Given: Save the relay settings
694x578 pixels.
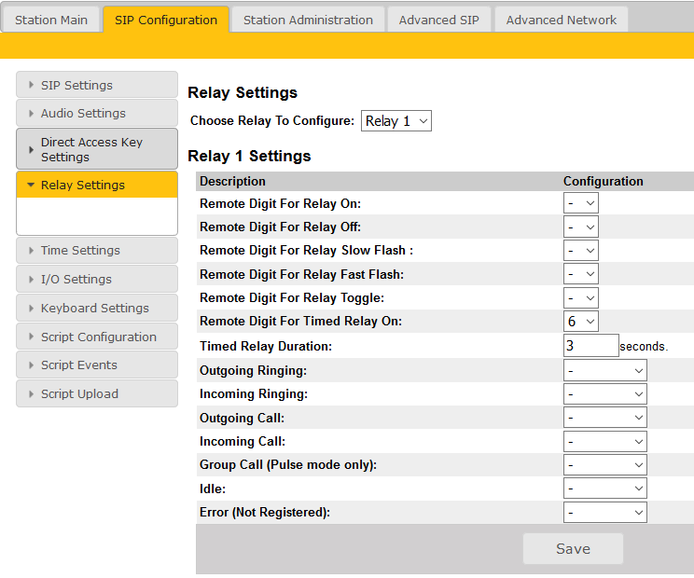Looking at the screenshot, I should 572,549.
